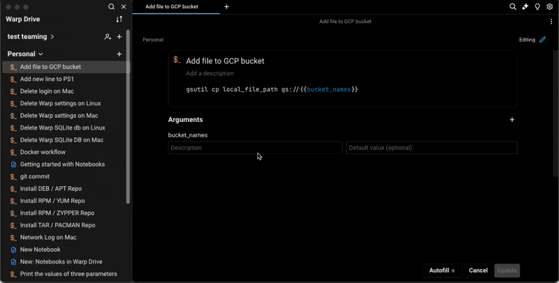Invite members to test teaming
Viewport: 559px width, 283px height.
coord(108,36)
